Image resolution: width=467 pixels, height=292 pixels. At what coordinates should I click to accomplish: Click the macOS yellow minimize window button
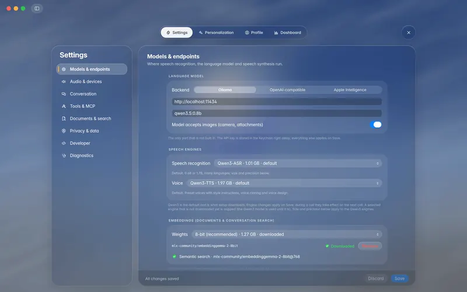(x=16, y=8)
